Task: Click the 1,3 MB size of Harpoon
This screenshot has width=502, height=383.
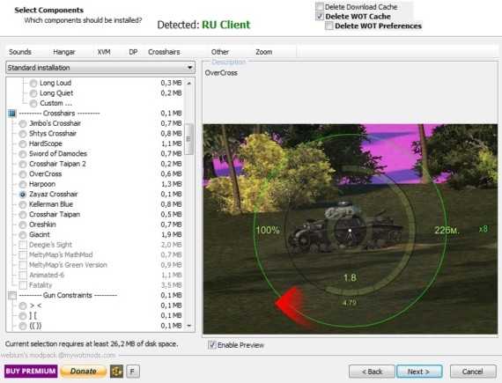Action: (171, 184)
